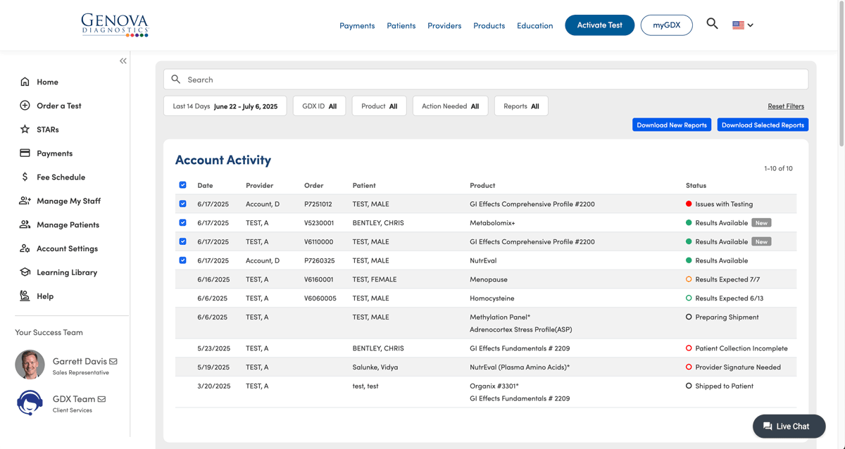Open the GDX ID filter dropdown

pyautogui.click(x=320, y=106)
